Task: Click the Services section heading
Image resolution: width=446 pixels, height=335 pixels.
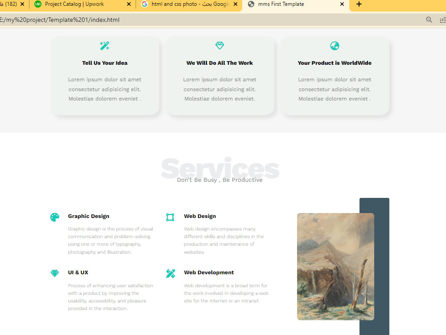Action: pos(220,168)
